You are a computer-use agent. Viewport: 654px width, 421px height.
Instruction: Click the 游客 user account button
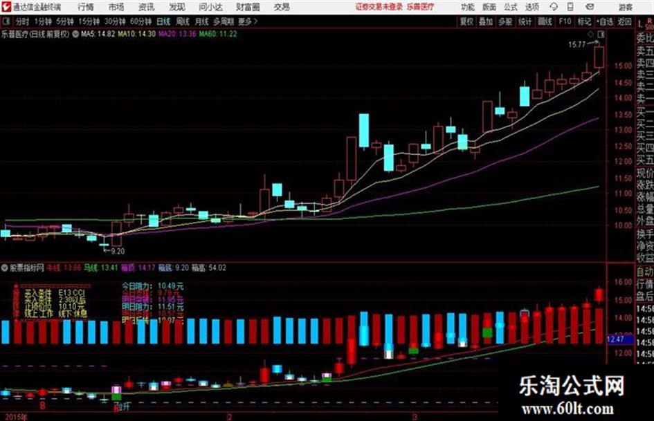[625, 7]
